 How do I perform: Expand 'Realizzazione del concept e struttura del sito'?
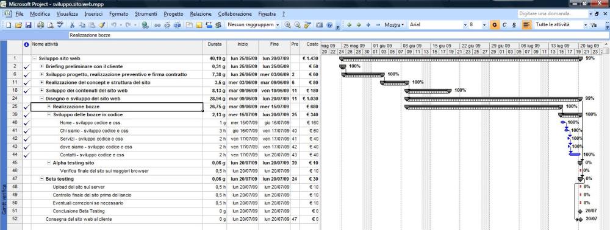41,83
